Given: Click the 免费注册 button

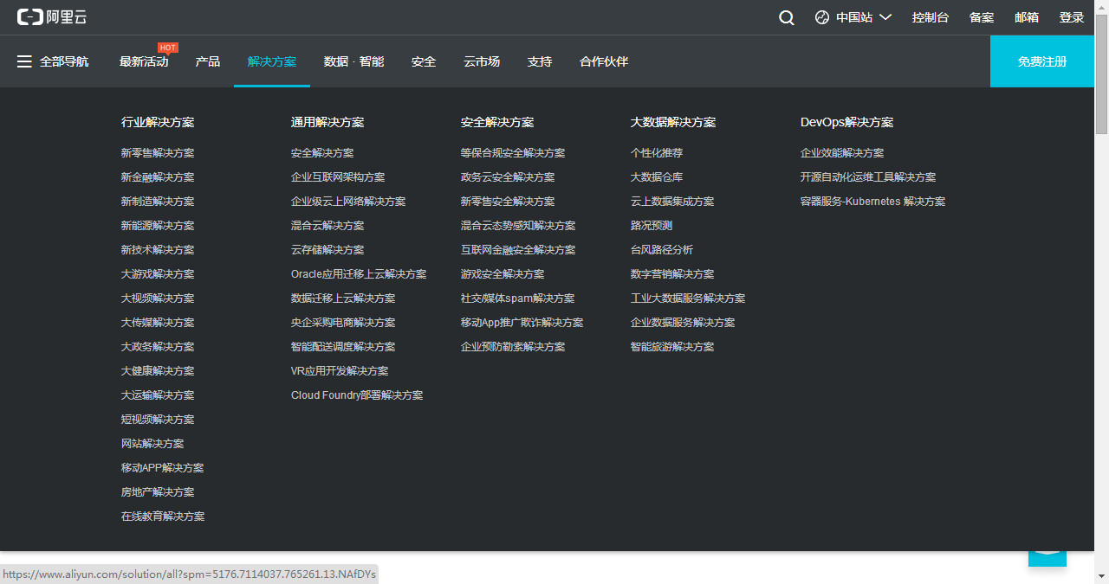Looking at the screenshot, I should (x=1042, y=61).
